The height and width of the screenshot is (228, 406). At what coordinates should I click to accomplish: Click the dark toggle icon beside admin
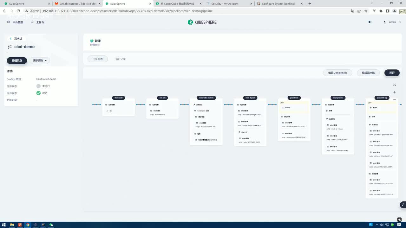(370, 22)
